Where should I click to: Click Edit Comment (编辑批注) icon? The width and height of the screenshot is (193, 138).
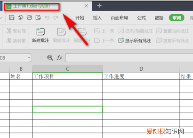pyautogui.click(x=61, y=31)
